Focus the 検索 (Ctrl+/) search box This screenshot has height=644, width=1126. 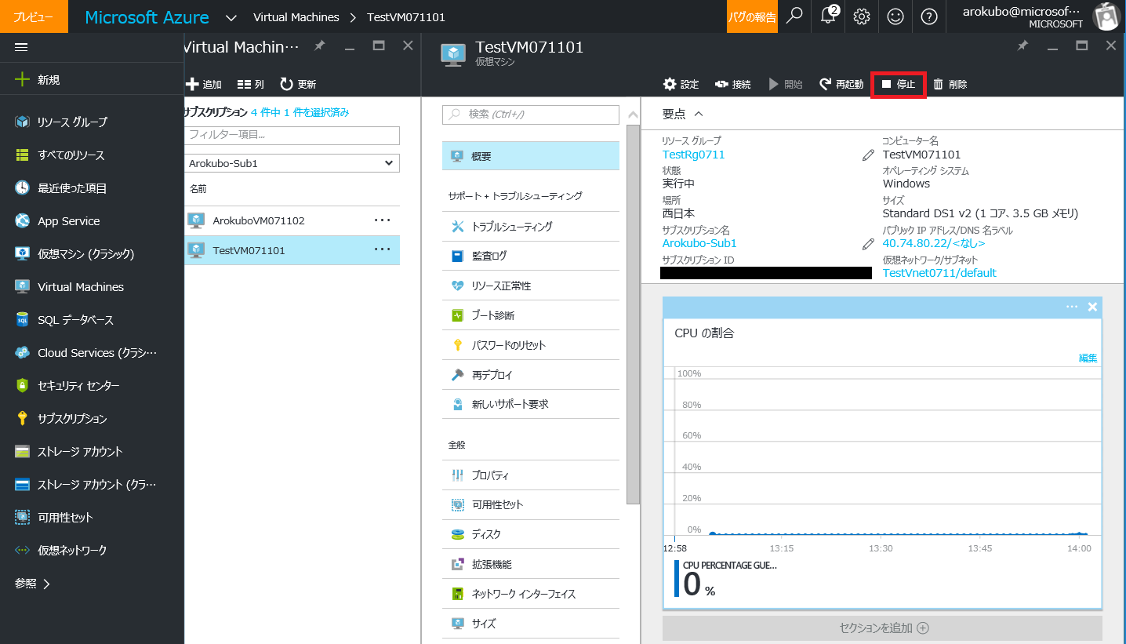coord(531,115)
